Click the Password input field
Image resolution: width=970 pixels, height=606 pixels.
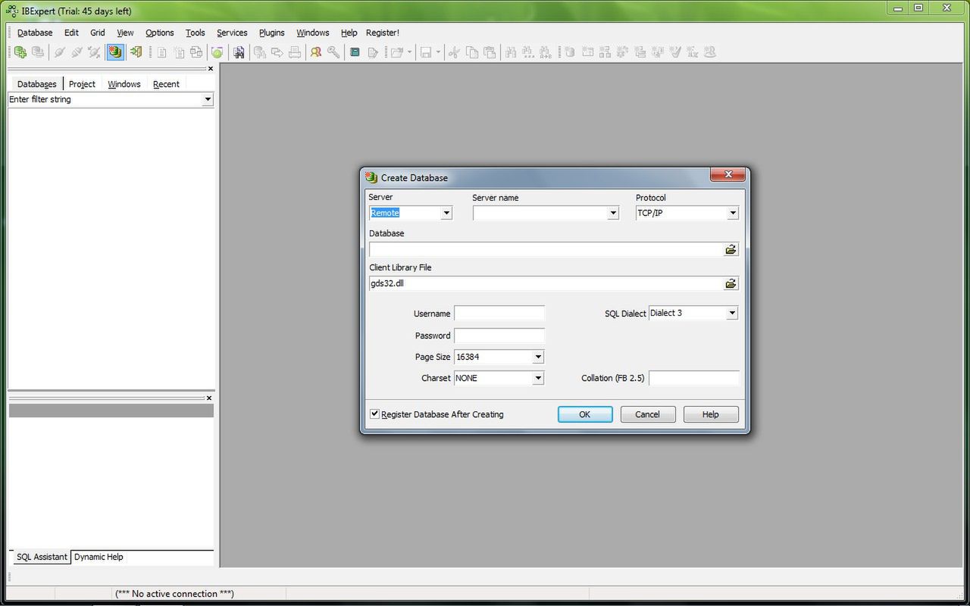coord(499,335)
